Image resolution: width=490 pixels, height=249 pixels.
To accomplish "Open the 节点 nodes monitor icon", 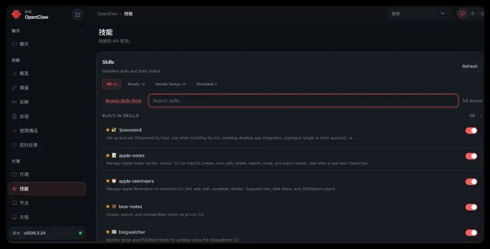I will [14, 203].
